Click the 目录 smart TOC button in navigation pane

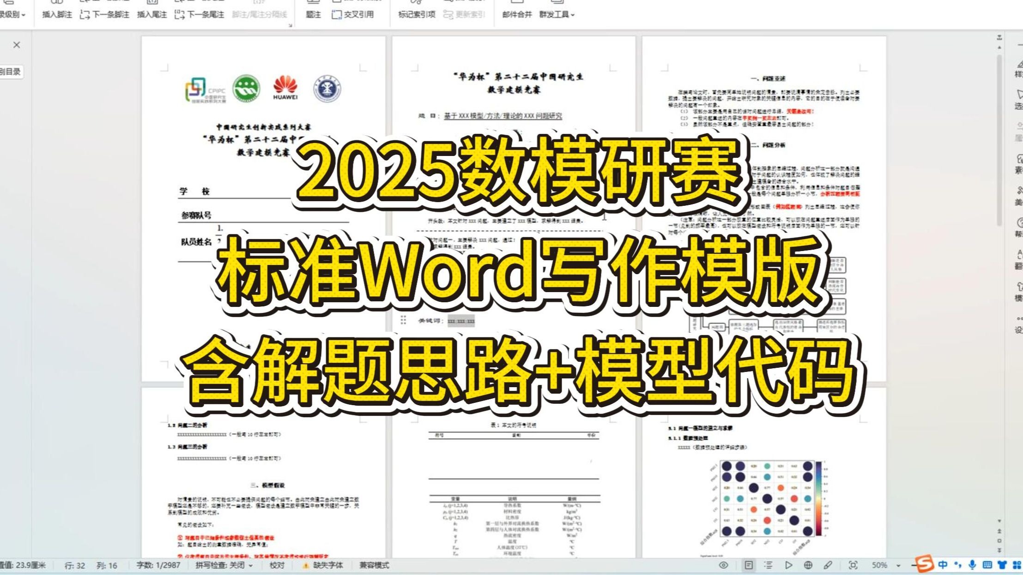tap(10, 72)
